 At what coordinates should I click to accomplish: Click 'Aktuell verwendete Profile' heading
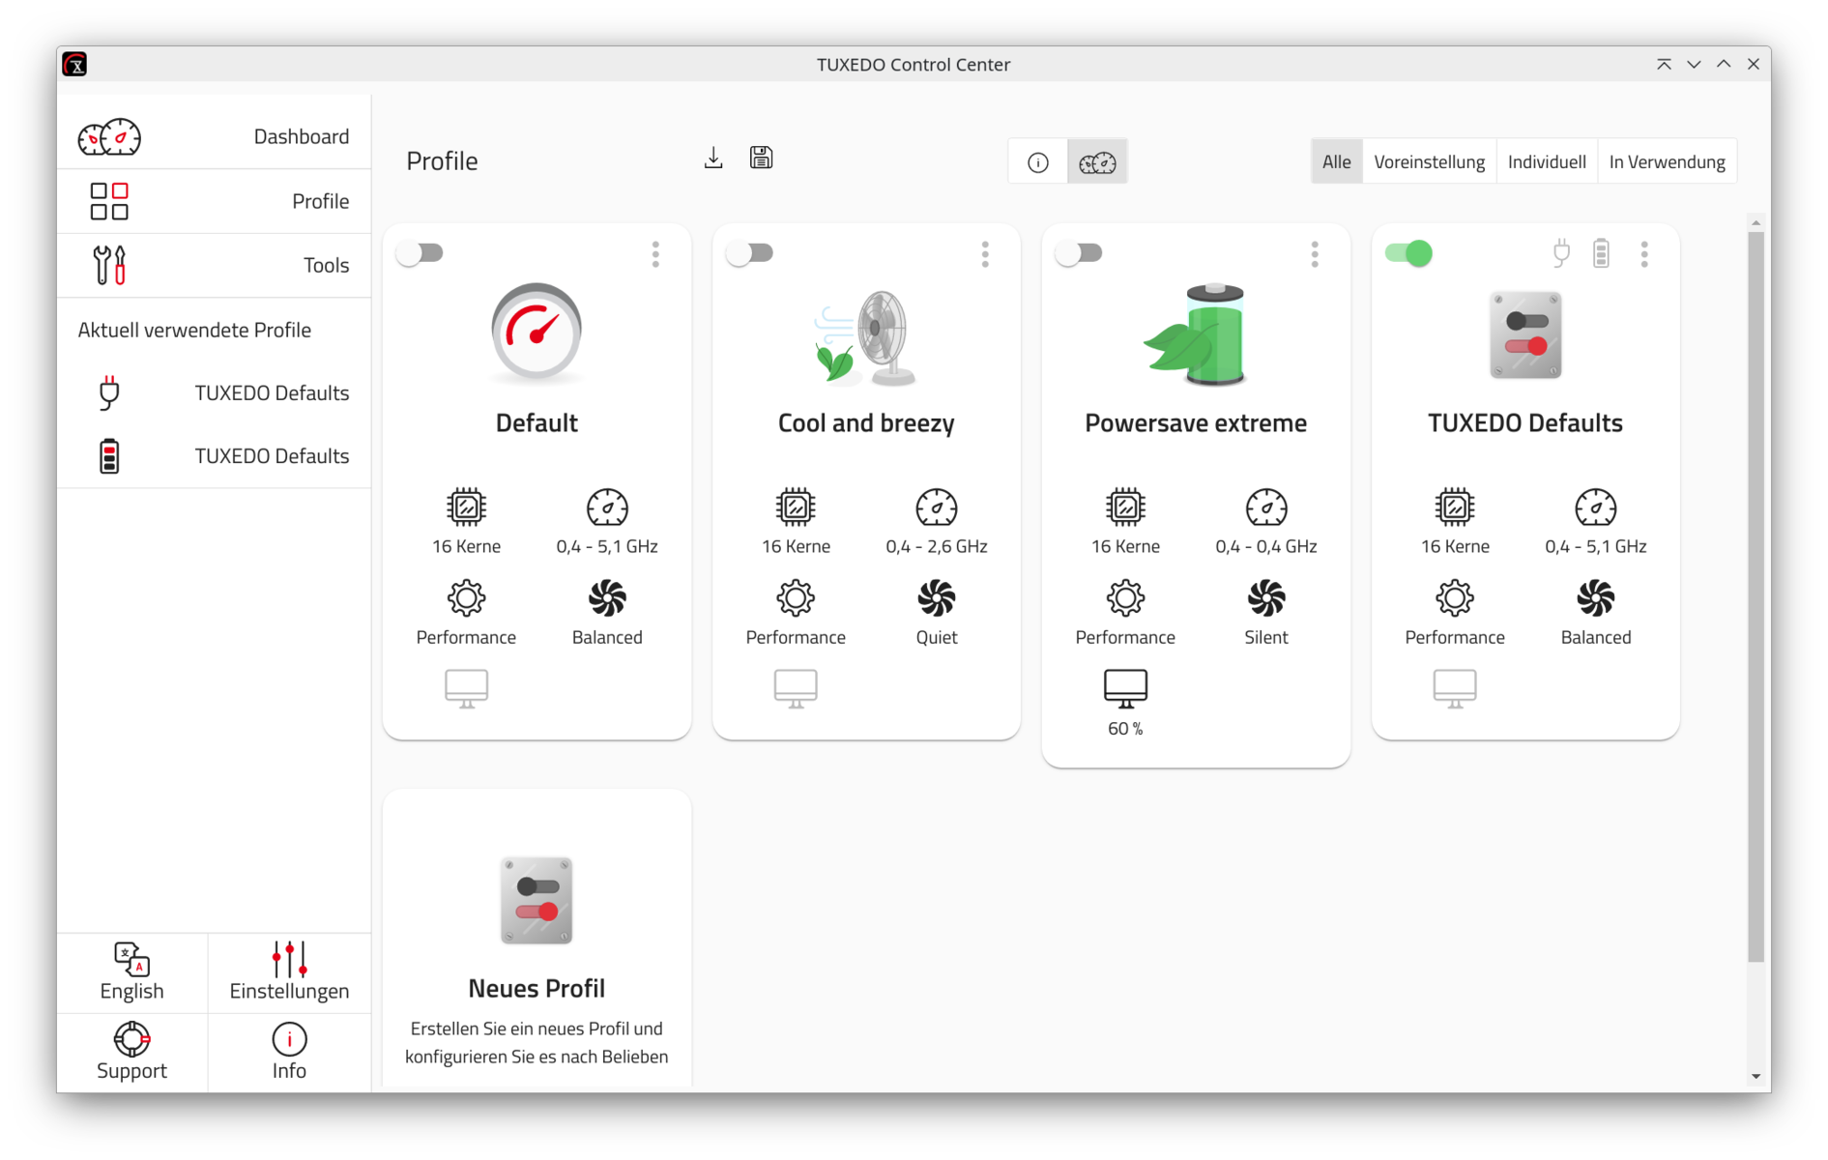[x=194, y=330]
